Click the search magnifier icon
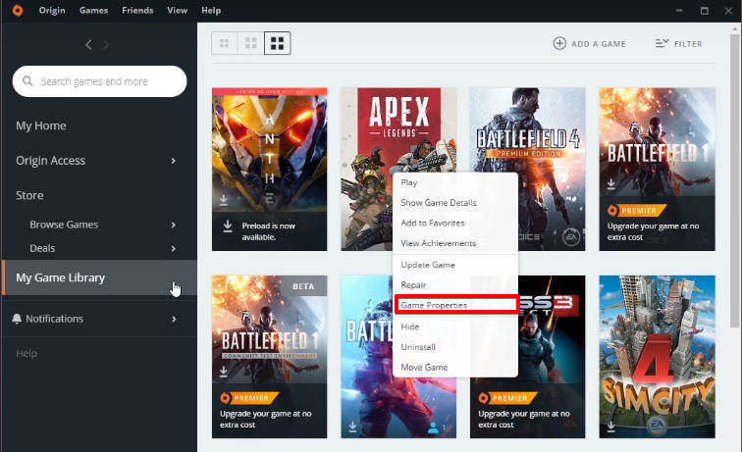This screenshot has height=452, width=742. tap(27, 81)
